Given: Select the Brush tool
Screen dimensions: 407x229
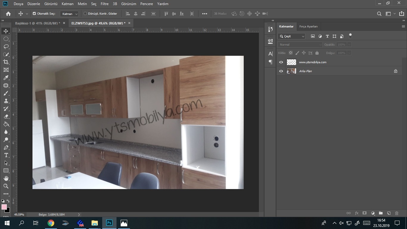Looking at the screenshot, I should [x=6, y=93].
